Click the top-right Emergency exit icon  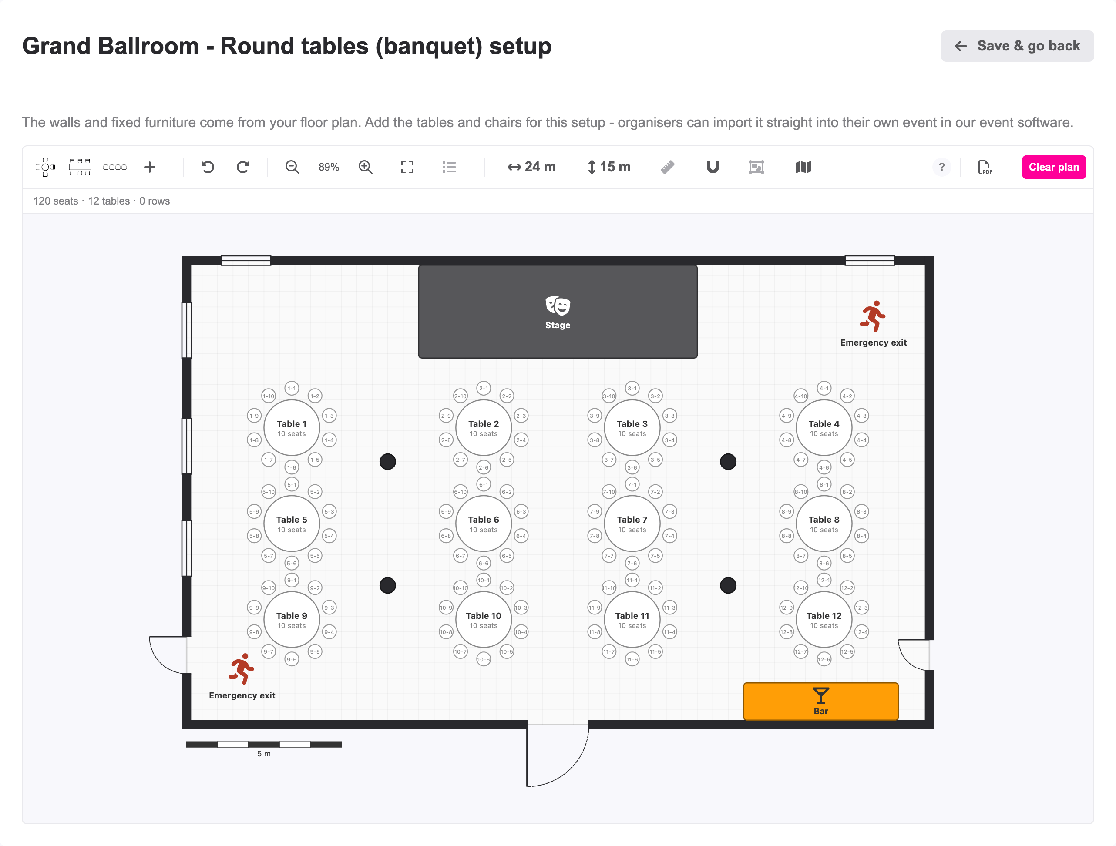(x=872, y=316)
